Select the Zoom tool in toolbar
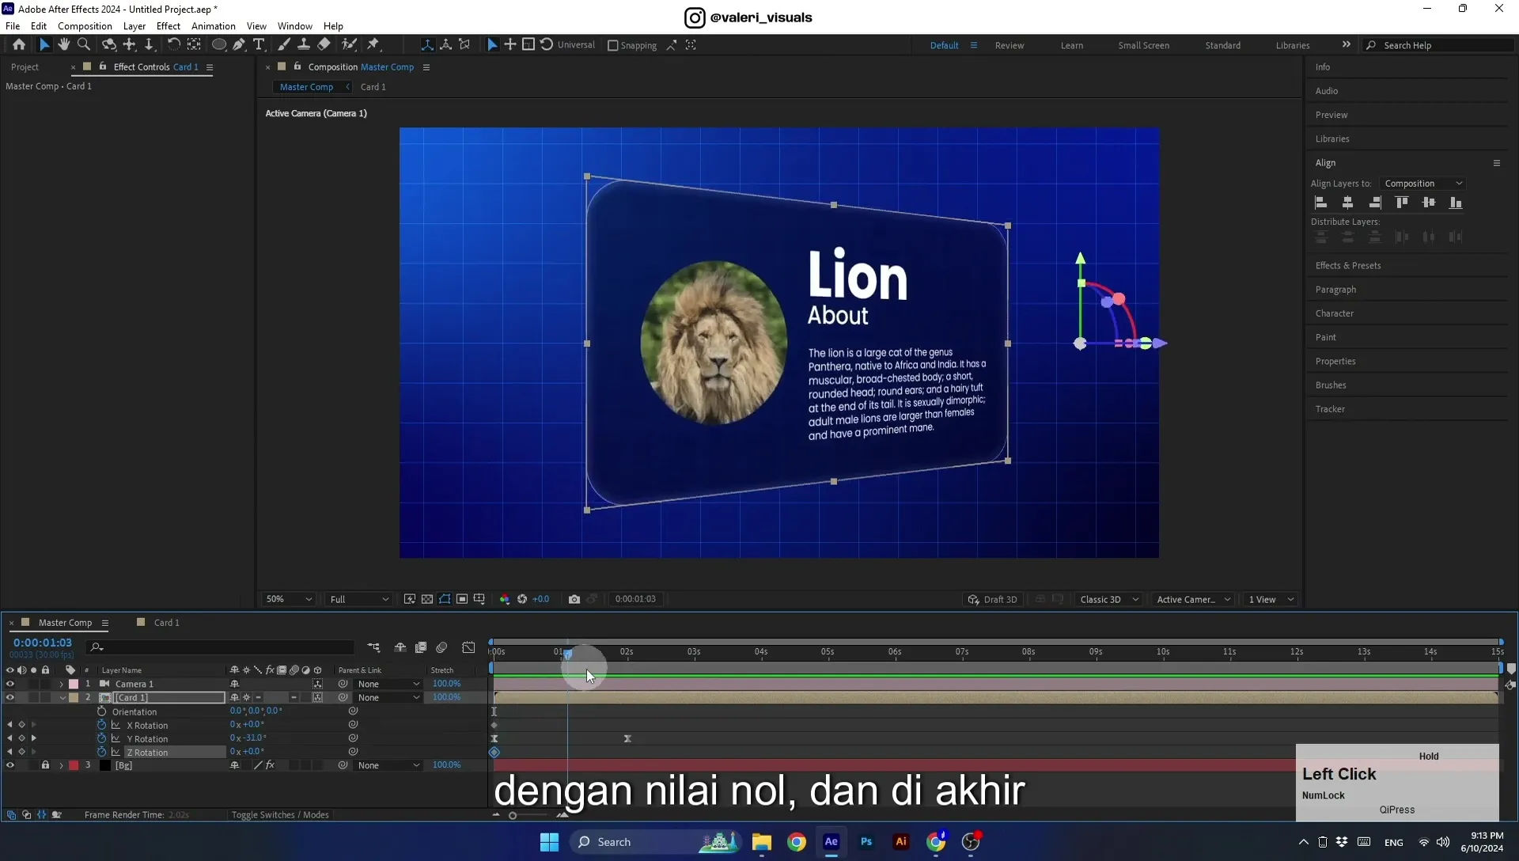The height and width of the screenshot is (861, 1519). [x=84, y=44]
